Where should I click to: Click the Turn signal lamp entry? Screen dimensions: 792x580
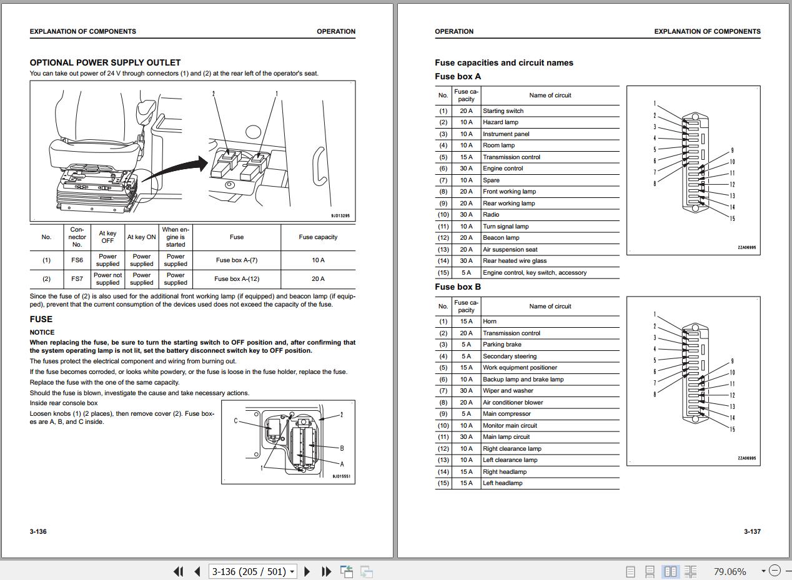pos(505,227)
